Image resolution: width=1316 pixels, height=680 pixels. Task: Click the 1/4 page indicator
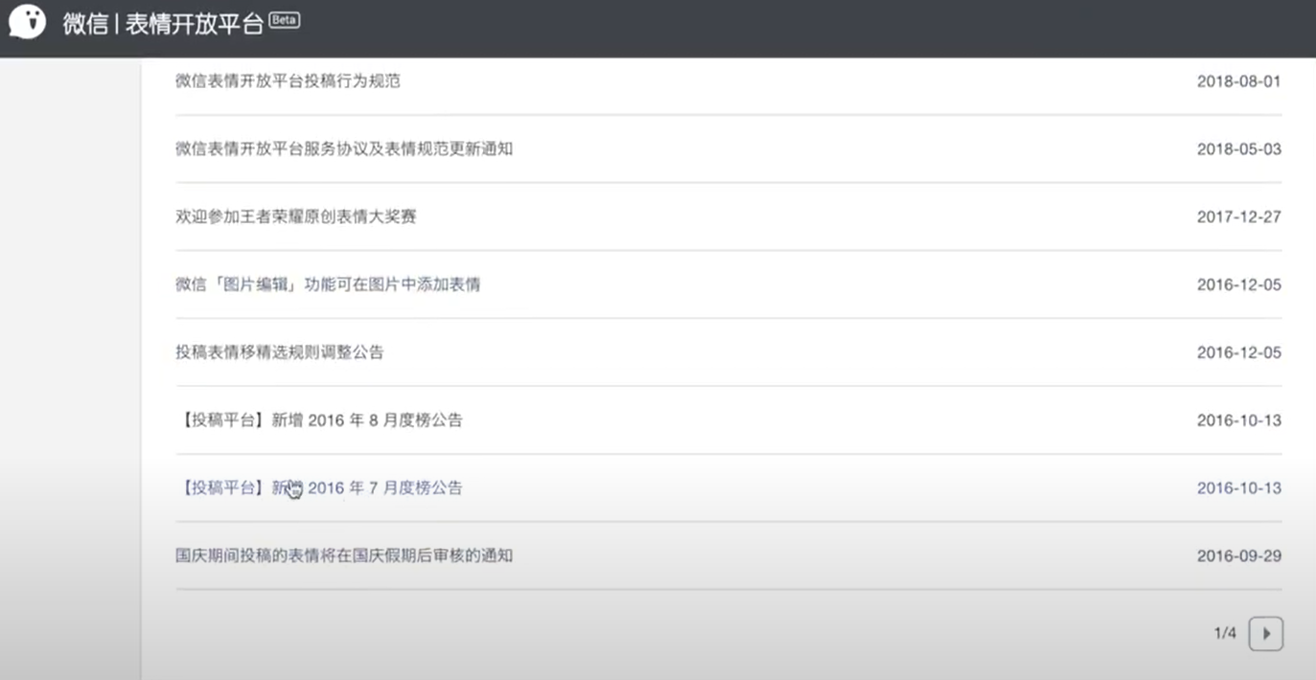pos(1225,633)
